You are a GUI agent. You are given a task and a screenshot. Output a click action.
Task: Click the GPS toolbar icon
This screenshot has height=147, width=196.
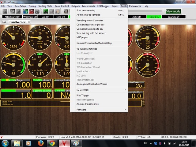coord(5,11)
